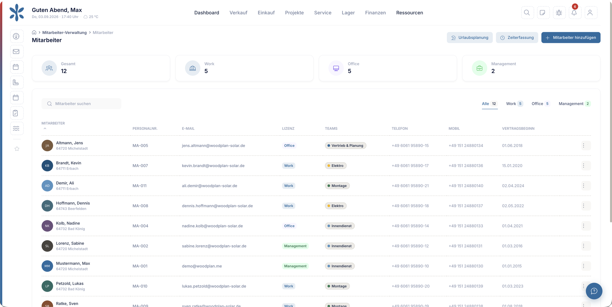Click the bug report icon
Viewport: 612px width, 307px height.
click(x=559, y=13)
